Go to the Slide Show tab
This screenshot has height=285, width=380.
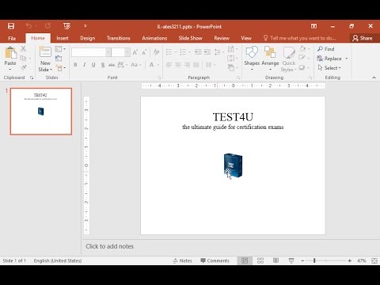coord(191,38)
